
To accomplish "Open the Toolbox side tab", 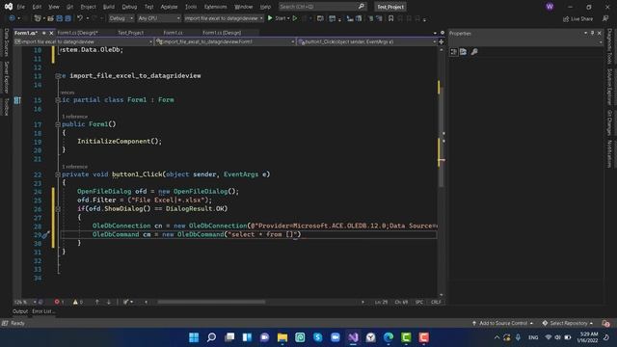I will point(6,106).
